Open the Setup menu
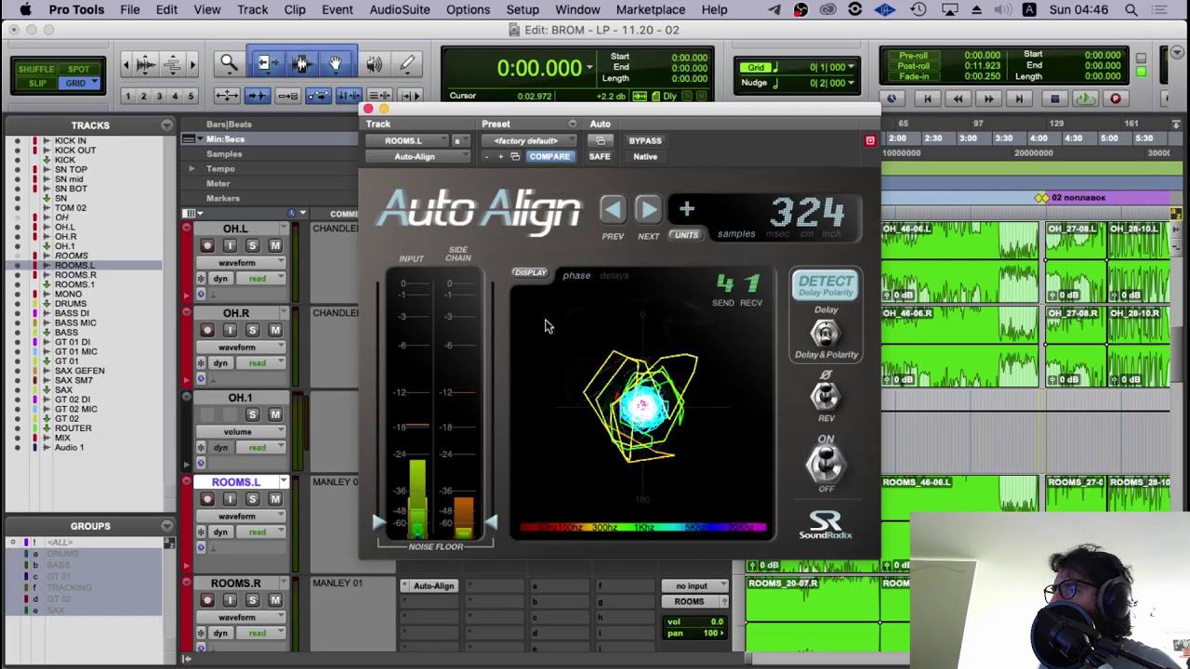1190x669 pixels. point(522,9)
